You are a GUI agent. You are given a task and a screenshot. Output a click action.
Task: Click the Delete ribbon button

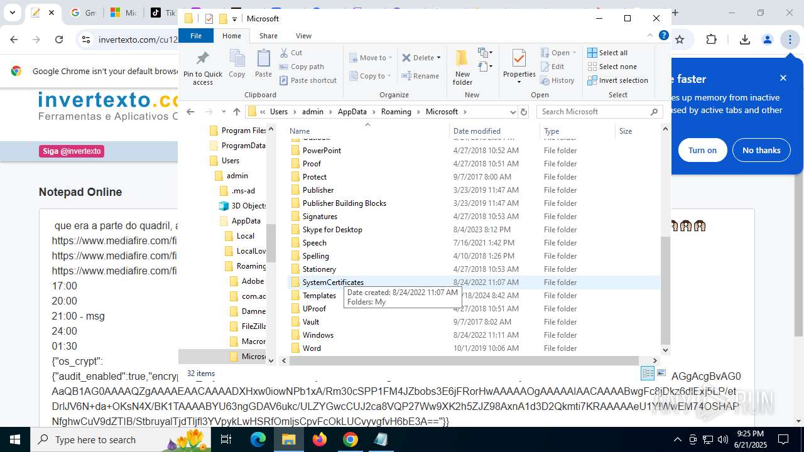point(421,58)
